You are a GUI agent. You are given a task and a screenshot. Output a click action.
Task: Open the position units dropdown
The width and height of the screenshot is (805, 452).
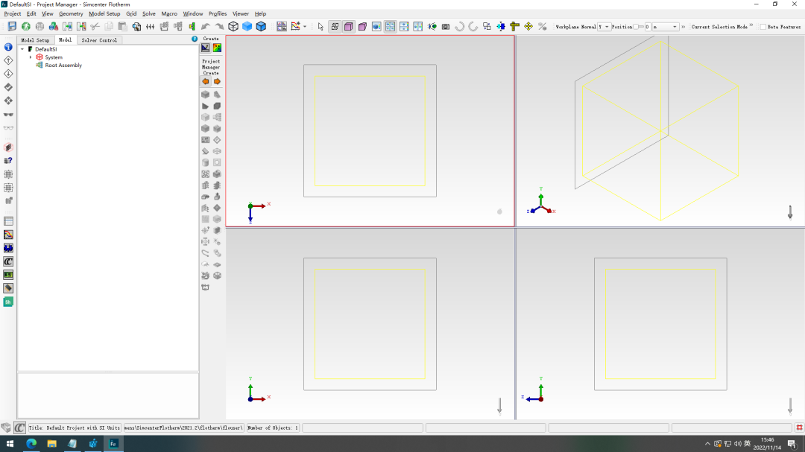click(x=666, y=27)
